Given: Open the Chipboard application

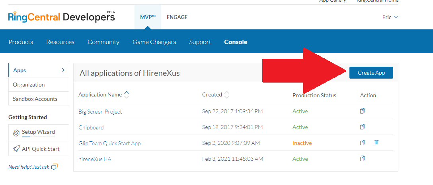Looking at the screenshot, I should 91,127.
